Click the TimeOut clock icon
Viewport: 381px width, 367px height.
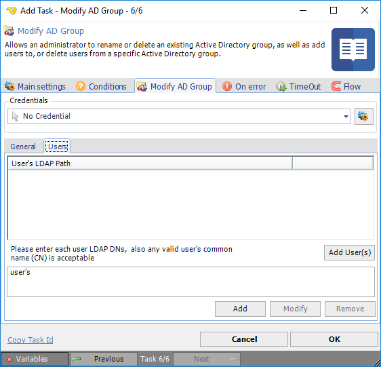[x=281, y=86]
